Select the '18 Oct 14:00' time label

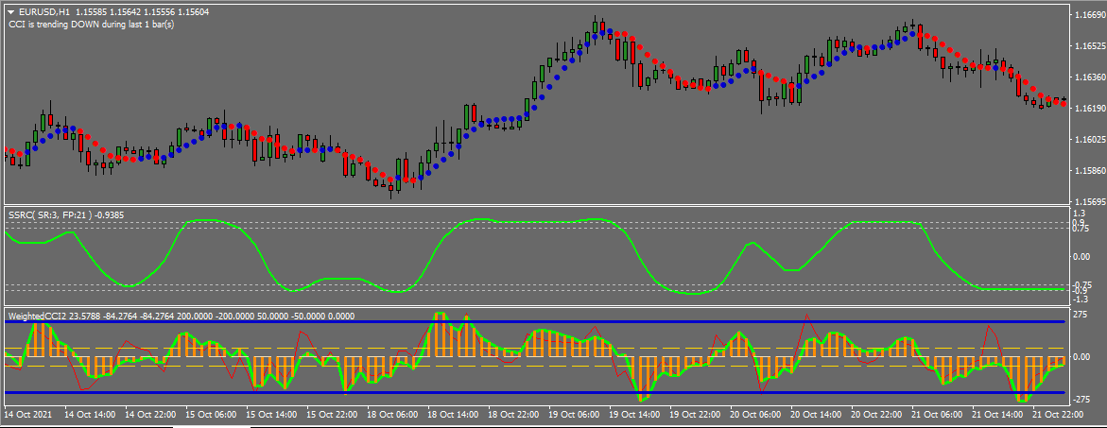(x=453, y=415)
